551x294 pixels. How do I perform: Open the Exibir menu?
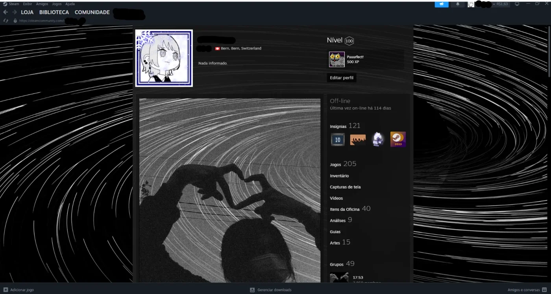coord(28,4)
